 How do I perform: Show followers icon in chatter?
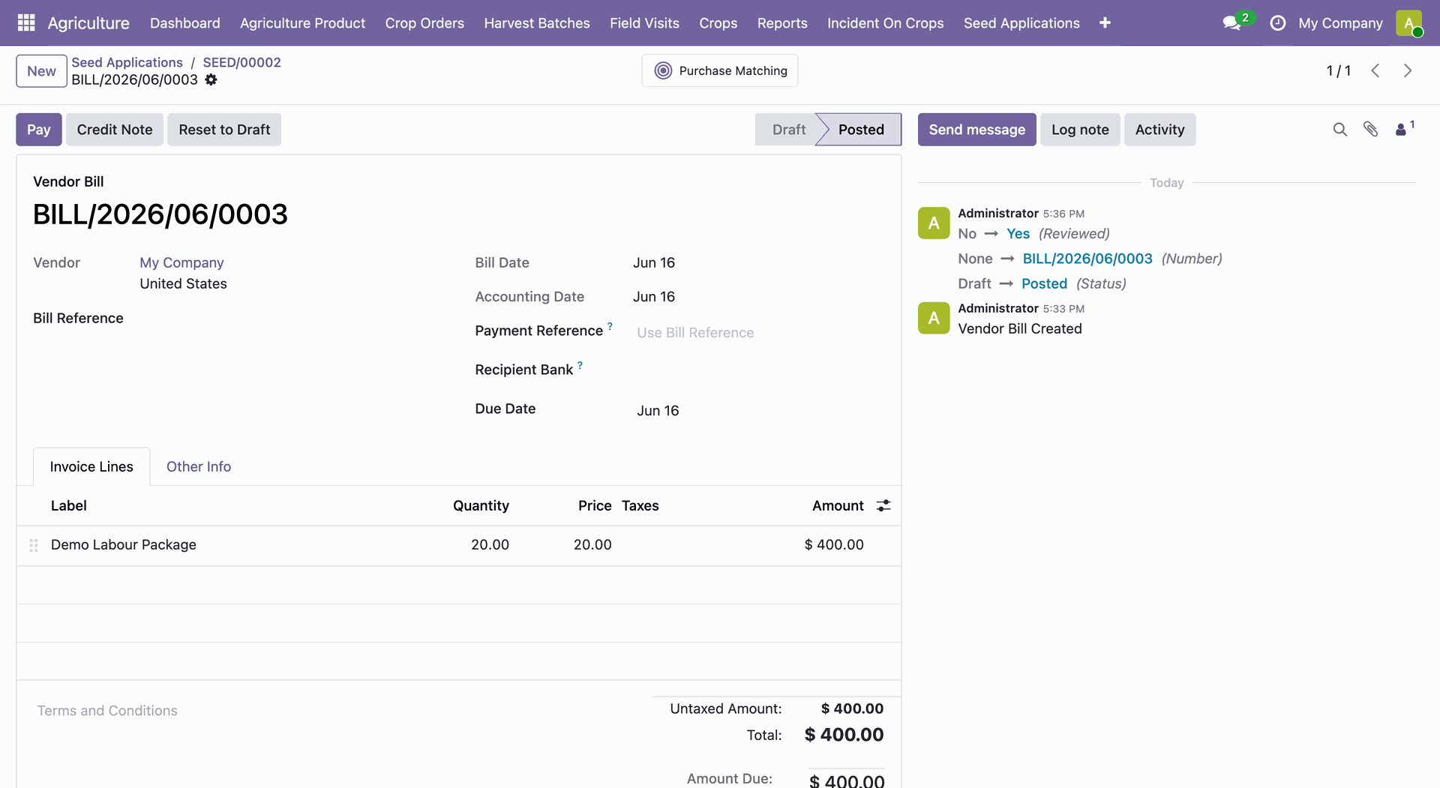(x=1403, y=129)
